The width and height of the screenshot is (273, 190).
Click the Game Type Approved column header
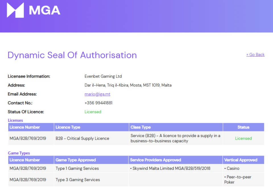[x=76, y=160]
